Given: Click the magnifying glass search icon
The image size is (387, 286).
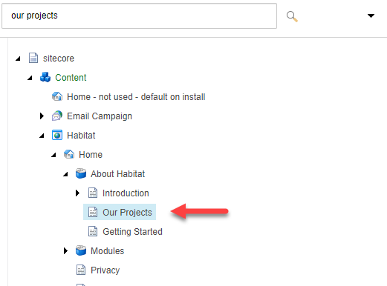Looking at the screenshot, I should point(292,16).
